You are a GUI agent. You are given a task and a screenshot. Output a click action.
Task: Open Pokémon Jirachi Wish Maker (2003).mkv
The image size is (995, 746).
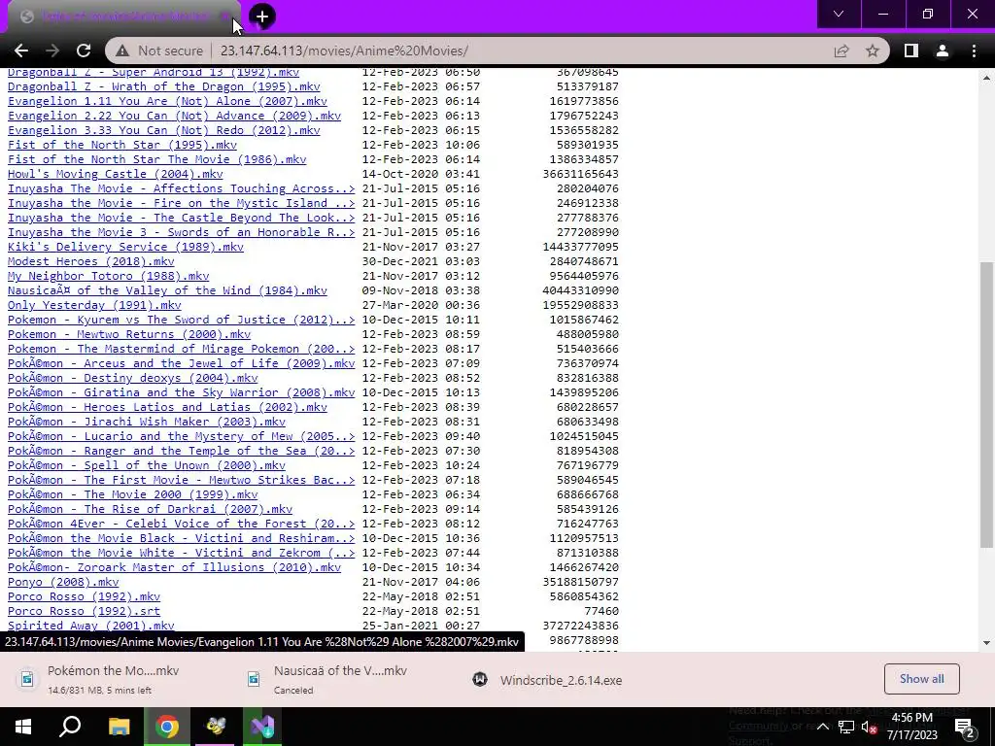coord(147,423)
